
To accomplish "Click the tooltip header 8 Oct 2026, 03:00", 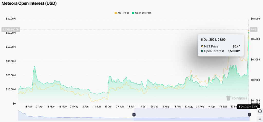I will point(213,40).
